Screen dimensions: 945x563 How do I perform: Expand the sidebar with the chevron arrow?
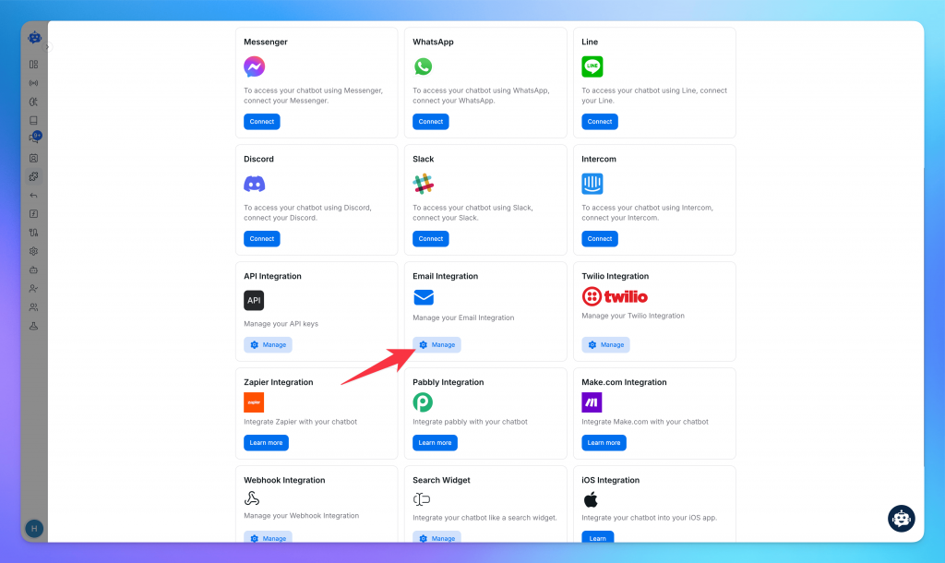[48, 47]
